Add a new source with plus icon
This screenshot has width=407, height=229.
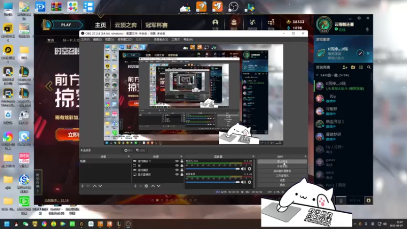(135, 186)
